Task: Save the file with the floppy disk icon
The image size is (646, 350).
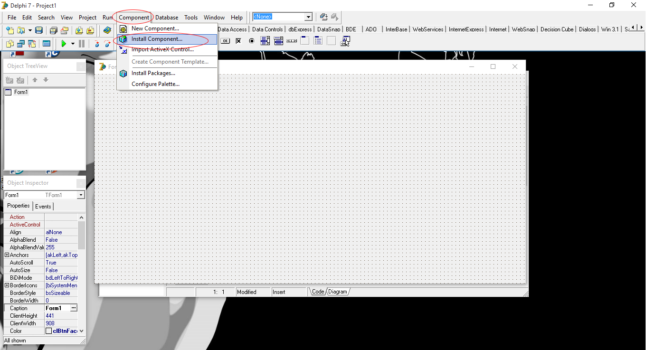Action: pyautogui.click(x=39, y=30)
